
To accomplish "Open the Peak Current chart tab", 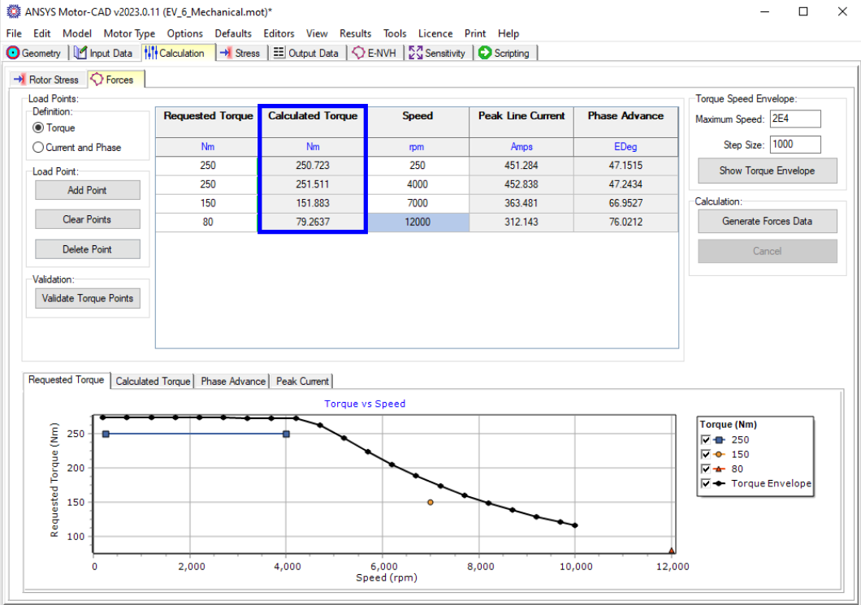I will [302, 381].
